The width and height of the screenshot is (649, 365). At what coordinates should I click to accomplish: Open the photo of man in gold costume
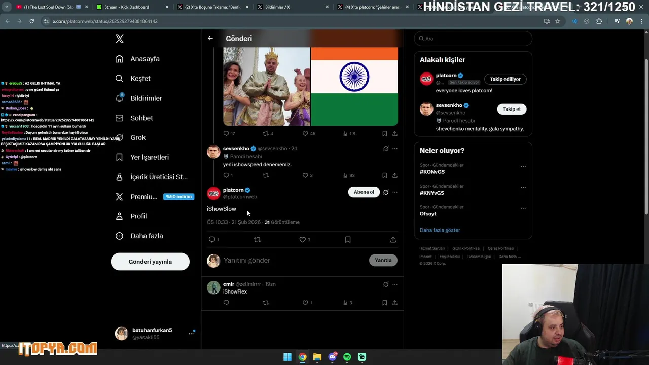pos(267,86)
